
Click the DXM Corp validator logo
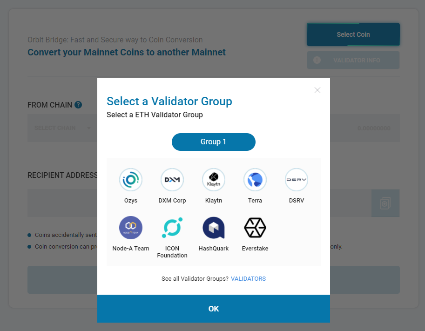[172, 180]
